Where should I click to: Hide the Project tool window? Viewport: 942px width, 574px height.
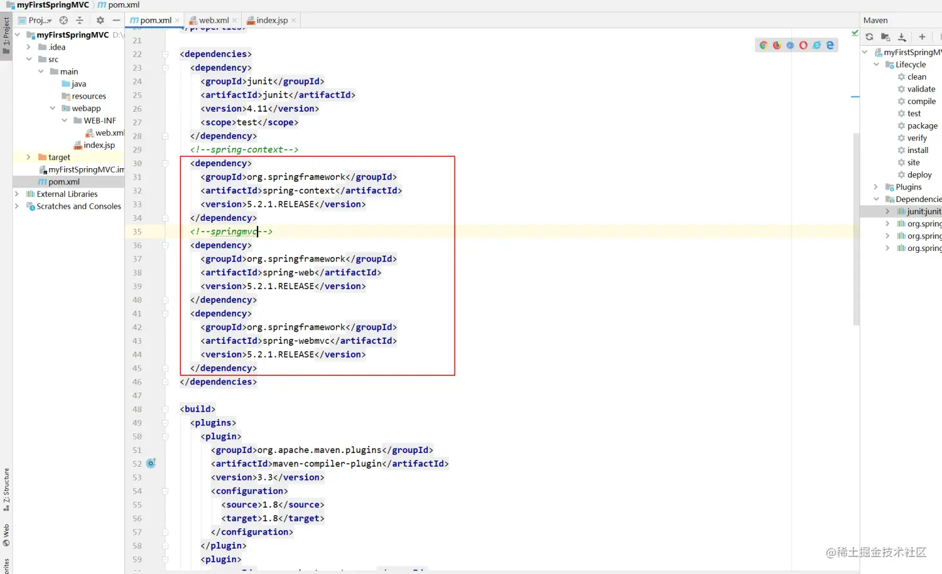116,20
